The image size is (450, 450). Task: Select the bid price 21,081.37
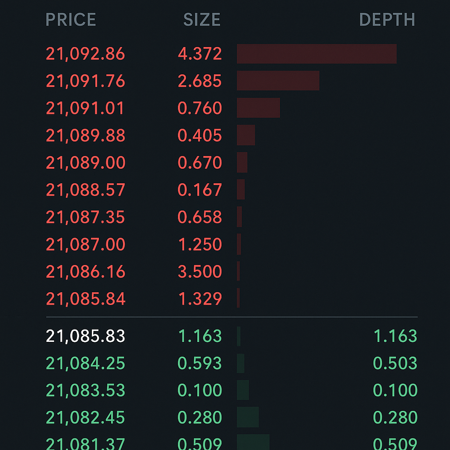pyautogui.click(x=84, y=444)
